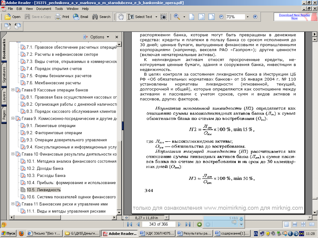Set Actual Size page view

(x=191, y=17)
